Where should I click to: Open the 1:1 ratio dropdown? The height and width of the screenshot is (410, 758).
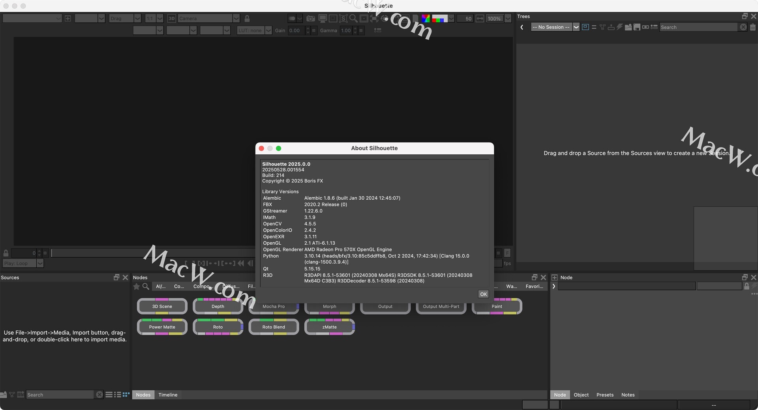(154, 19)
